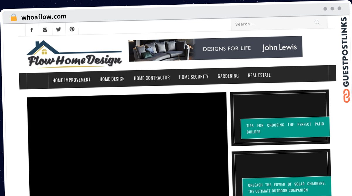
Task: Open the Twitter social icon
Action: tap(59, 29)
